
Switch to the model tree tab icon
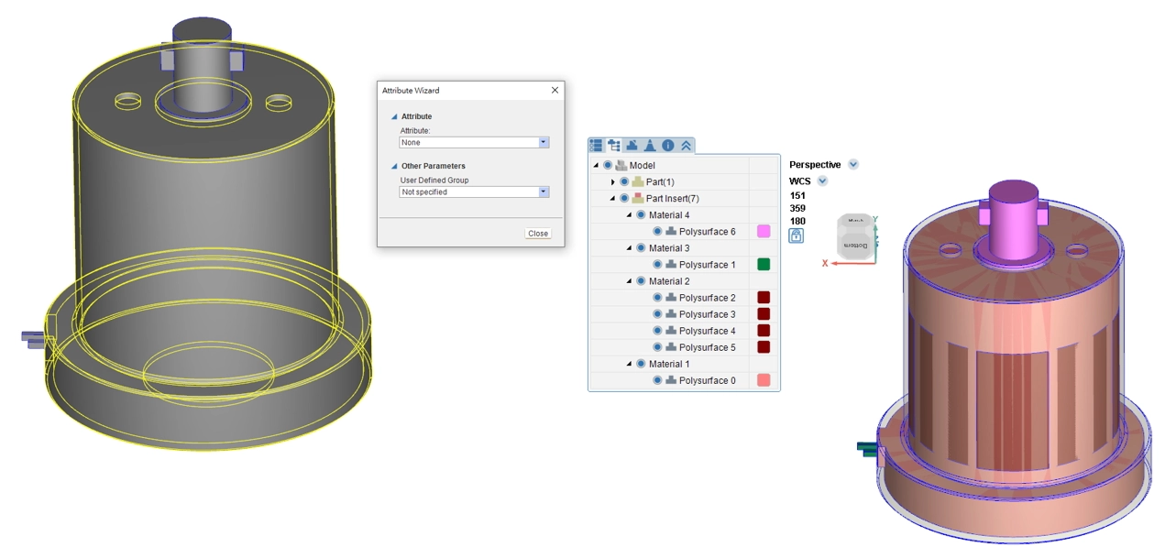(x=614, y=145)
